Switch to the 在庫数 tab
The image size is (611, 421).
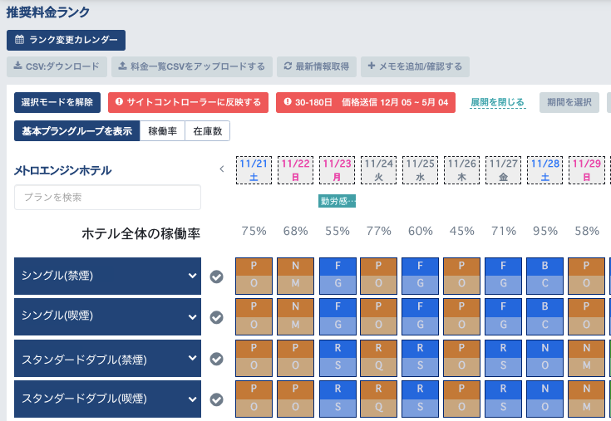click(208, 130)
